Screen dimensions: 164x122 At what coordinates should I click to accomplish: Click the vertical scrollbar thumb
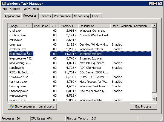coord(154,60)
